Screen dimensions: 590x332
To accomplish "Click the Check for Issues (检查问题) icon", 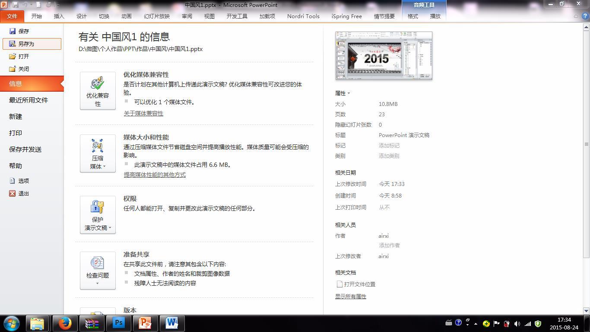I will click(97, 268).
